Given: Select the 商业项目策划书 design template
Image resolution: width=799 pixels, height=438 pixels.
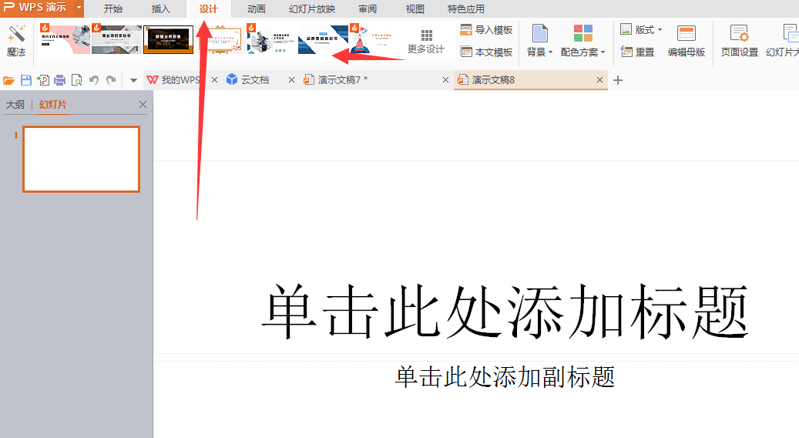Looking at the screenshot, I should coord(116,39).
